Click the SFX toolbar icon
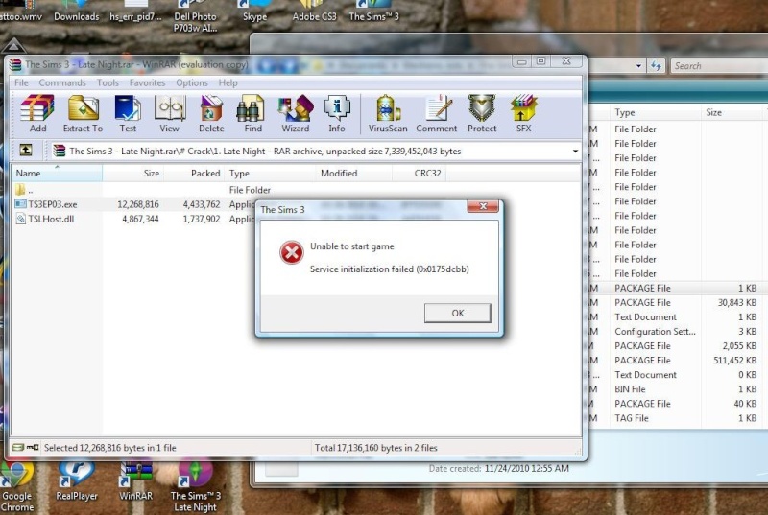768x515 pixels. coord(523,112)
